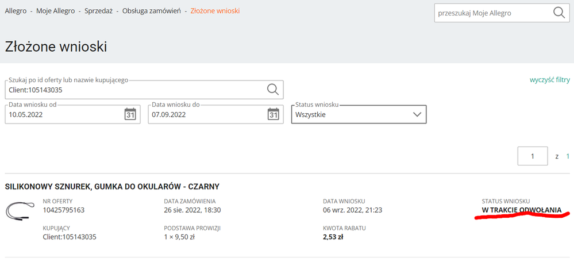Open 'Moje Allegro' breadcrumb
This screenshot has width=574, height=262.
pos(55,11)
